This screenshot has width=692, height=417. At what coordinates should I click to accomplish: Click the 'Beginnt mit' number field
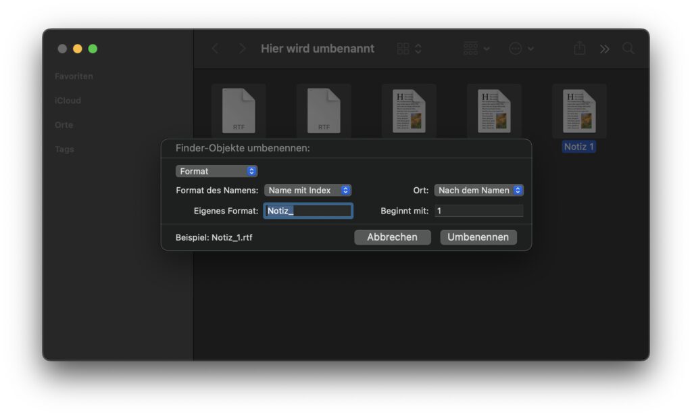pyautogui.click(x=478, y=211)
